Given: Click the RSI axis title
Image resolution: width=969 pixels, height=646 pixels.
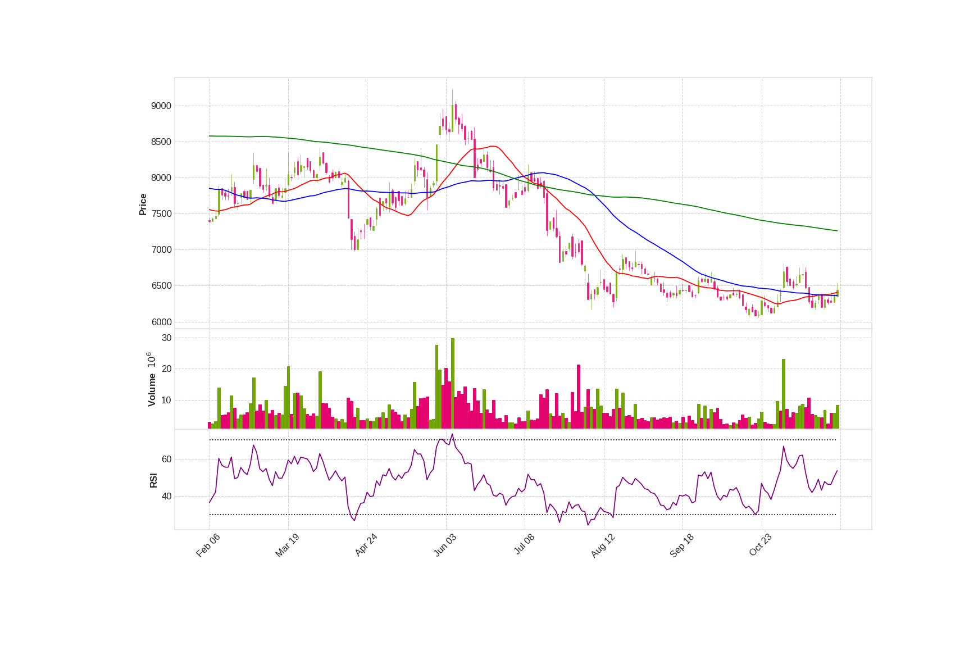Looking at the screenshot, I should [153, 480].
